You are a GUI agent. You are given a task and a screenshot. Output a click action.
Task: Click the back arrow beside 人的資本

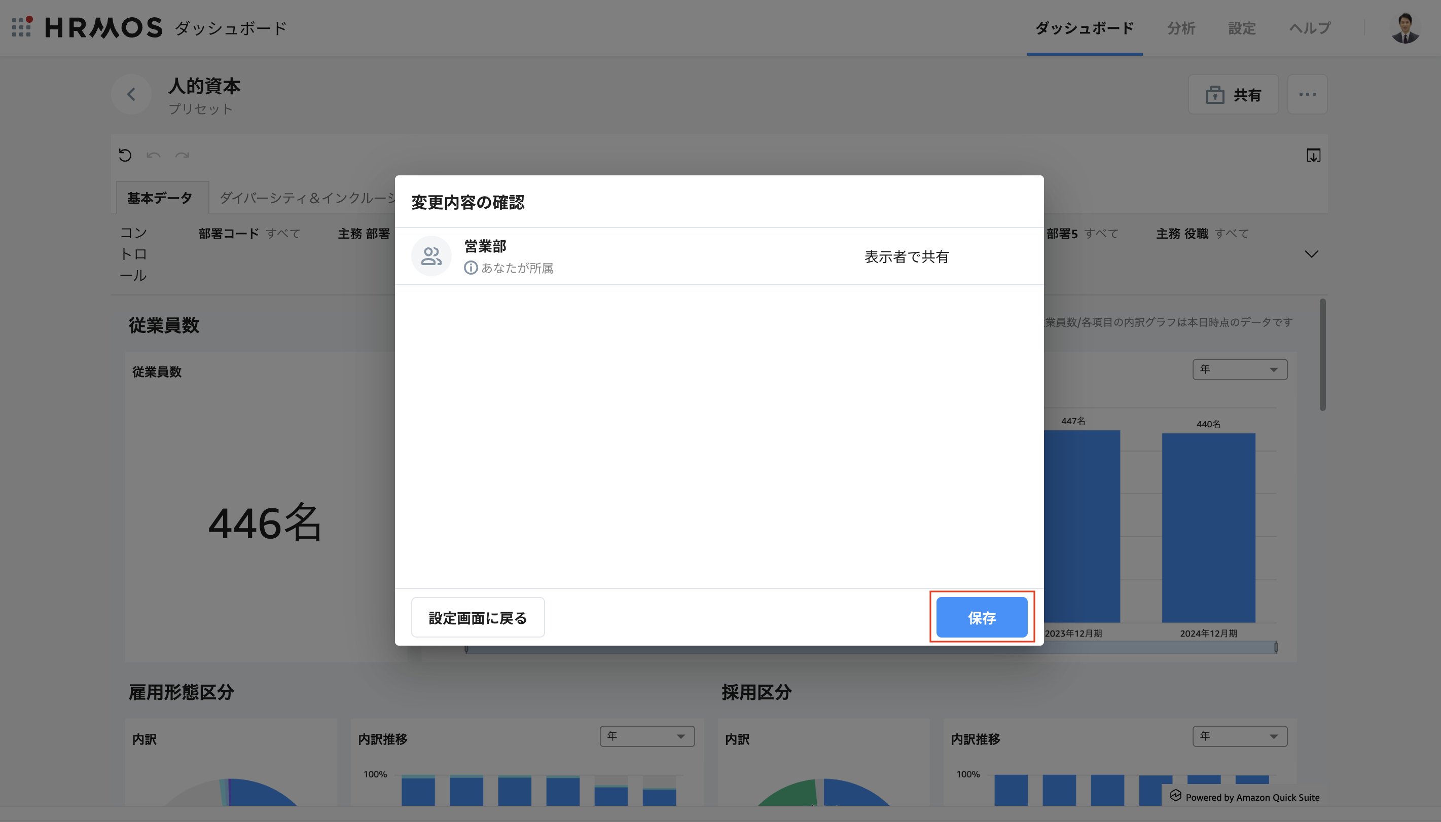coord(131,94)
